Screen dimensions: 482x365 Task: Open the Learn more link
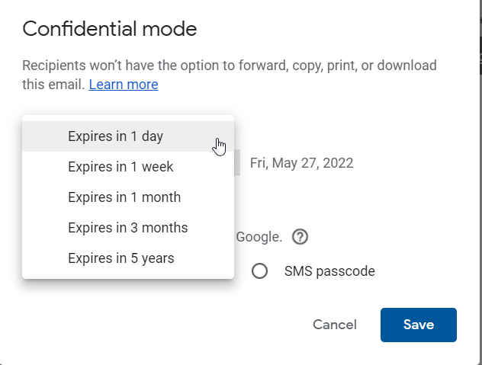[x=124, y=85]
